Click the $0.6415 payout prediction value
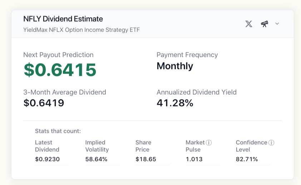 tap(60, 70)
